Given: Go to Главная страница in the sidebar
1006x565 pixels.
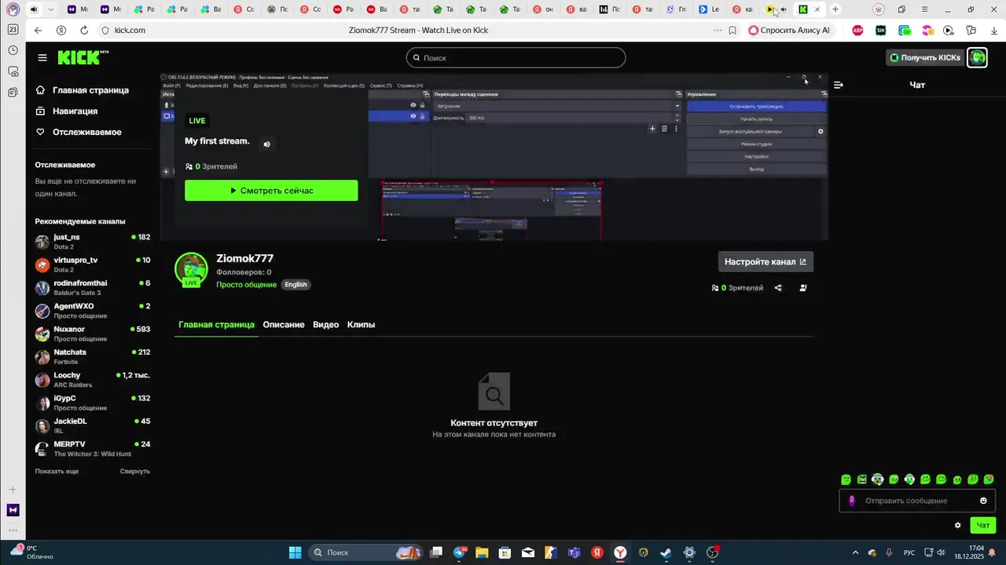Looking at the screenshot, I should coord(91,90).
